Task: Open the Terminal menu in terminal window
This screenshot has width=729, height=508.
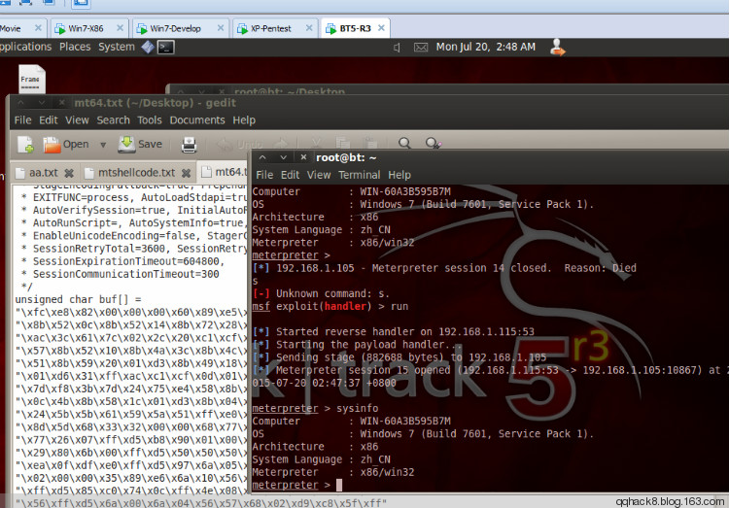Action: point(360,175)
